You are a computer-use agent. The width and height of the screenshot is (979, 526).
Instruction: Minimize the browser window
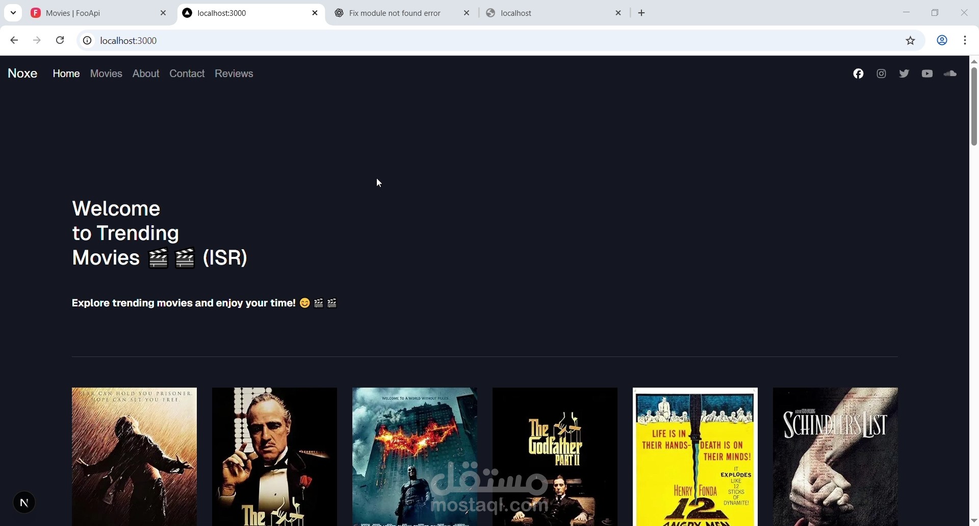point(907,13)
